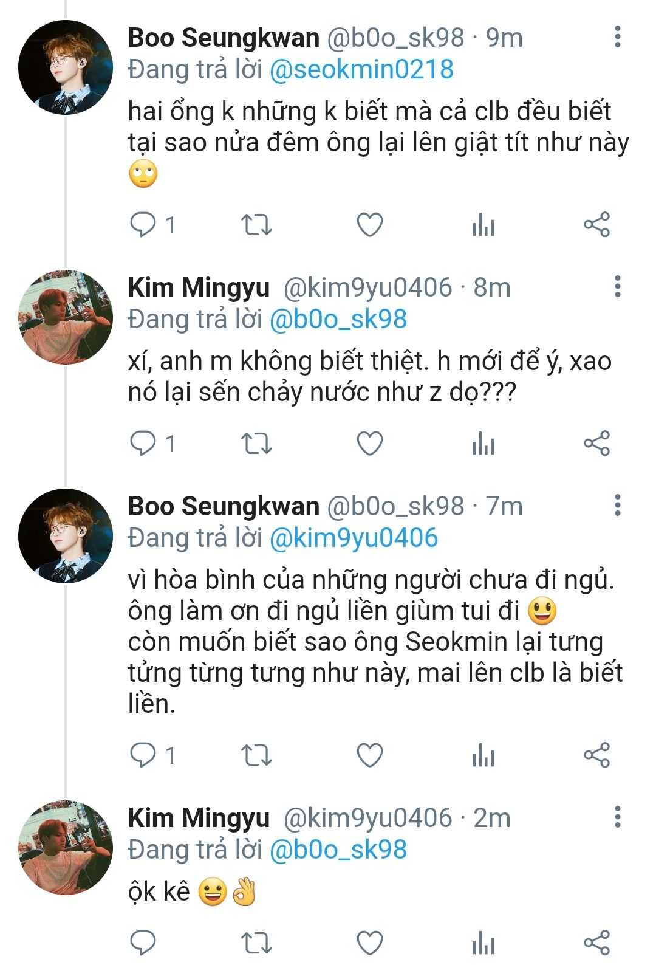Viewport: 656px width, 965px height.
Task: Reply to Kim Mingyu's 2m tweet
Action: (x=143, y=943)
